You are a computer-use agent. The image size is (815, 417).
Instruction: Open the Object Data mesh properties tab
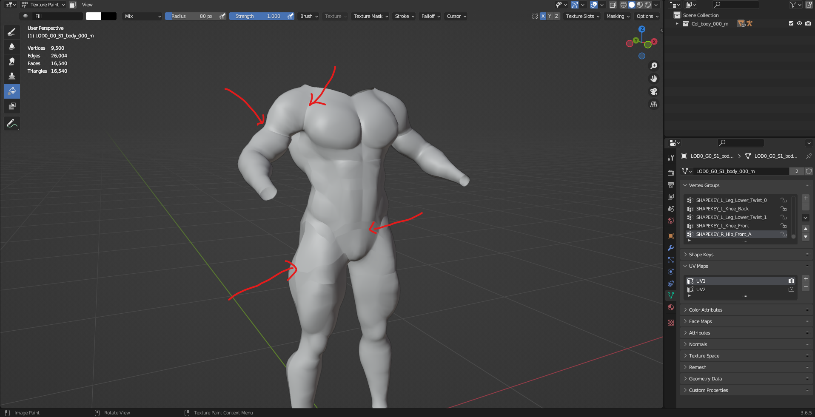pos(671,295)
